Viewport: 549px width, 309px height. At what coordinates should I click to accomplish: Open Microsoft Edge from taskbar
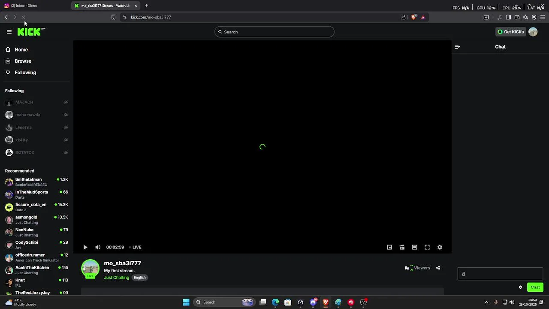275,302
